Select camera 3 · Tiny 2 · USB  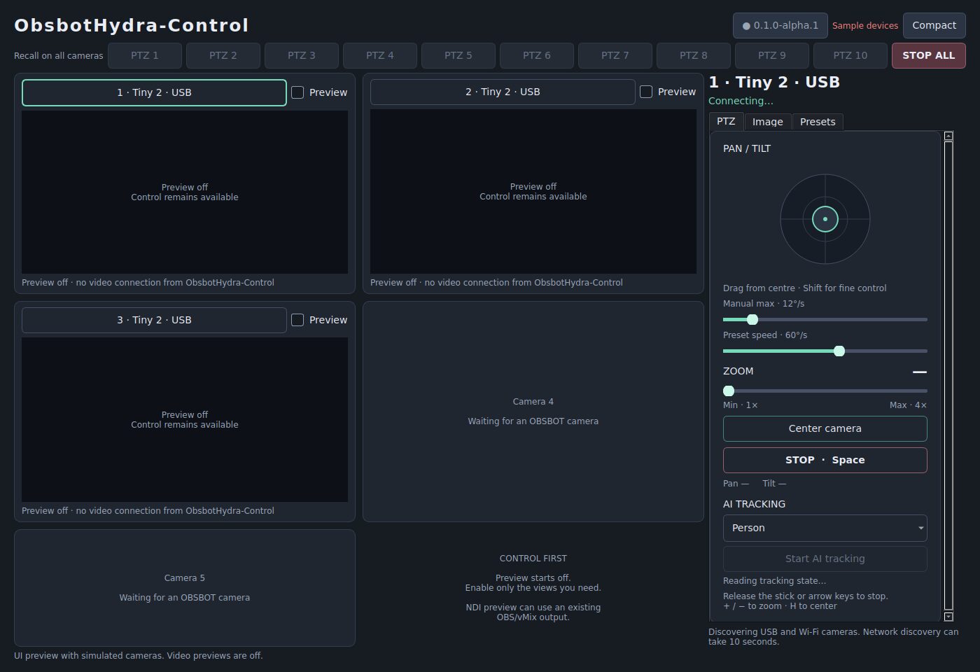tap(154, 320)
